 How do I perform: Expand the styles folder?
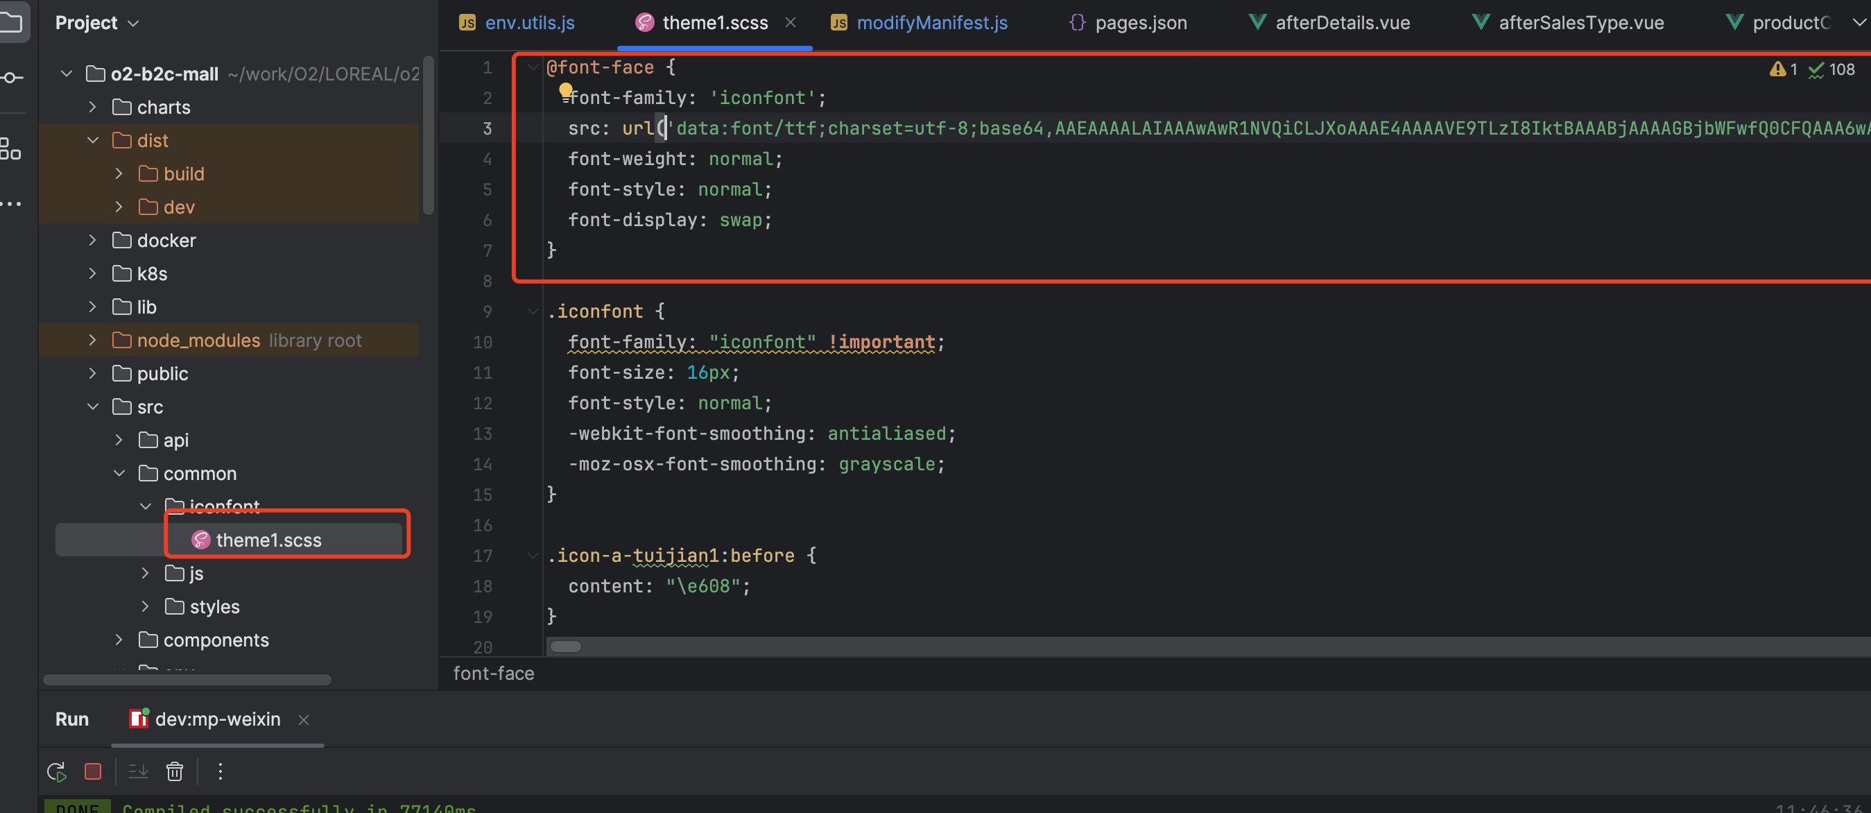click(x=145, y=607)
